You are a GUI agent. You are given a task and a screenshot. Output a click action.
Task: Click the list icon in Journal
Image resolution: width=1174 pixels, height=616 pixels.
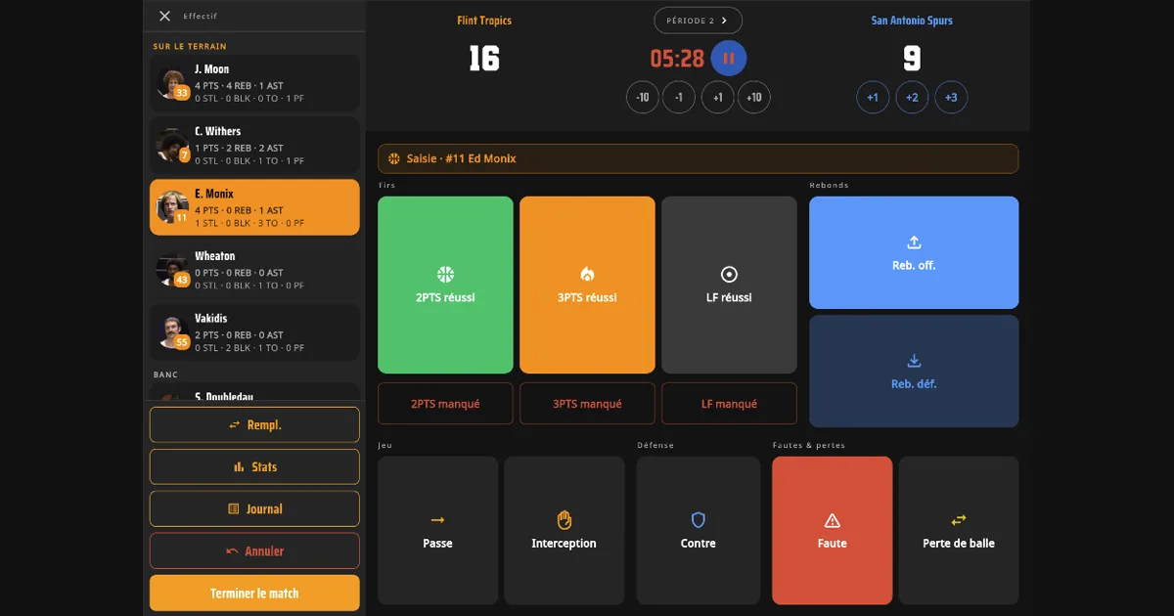click(x=234, y=509)
